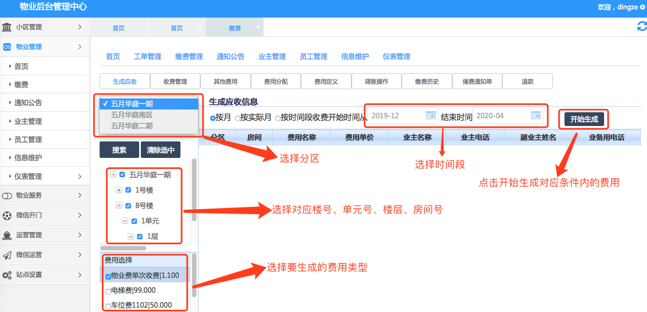Select 五月华庭一期 dropdown option
This screenshot has width=647, height=312.
pos(149,104)
